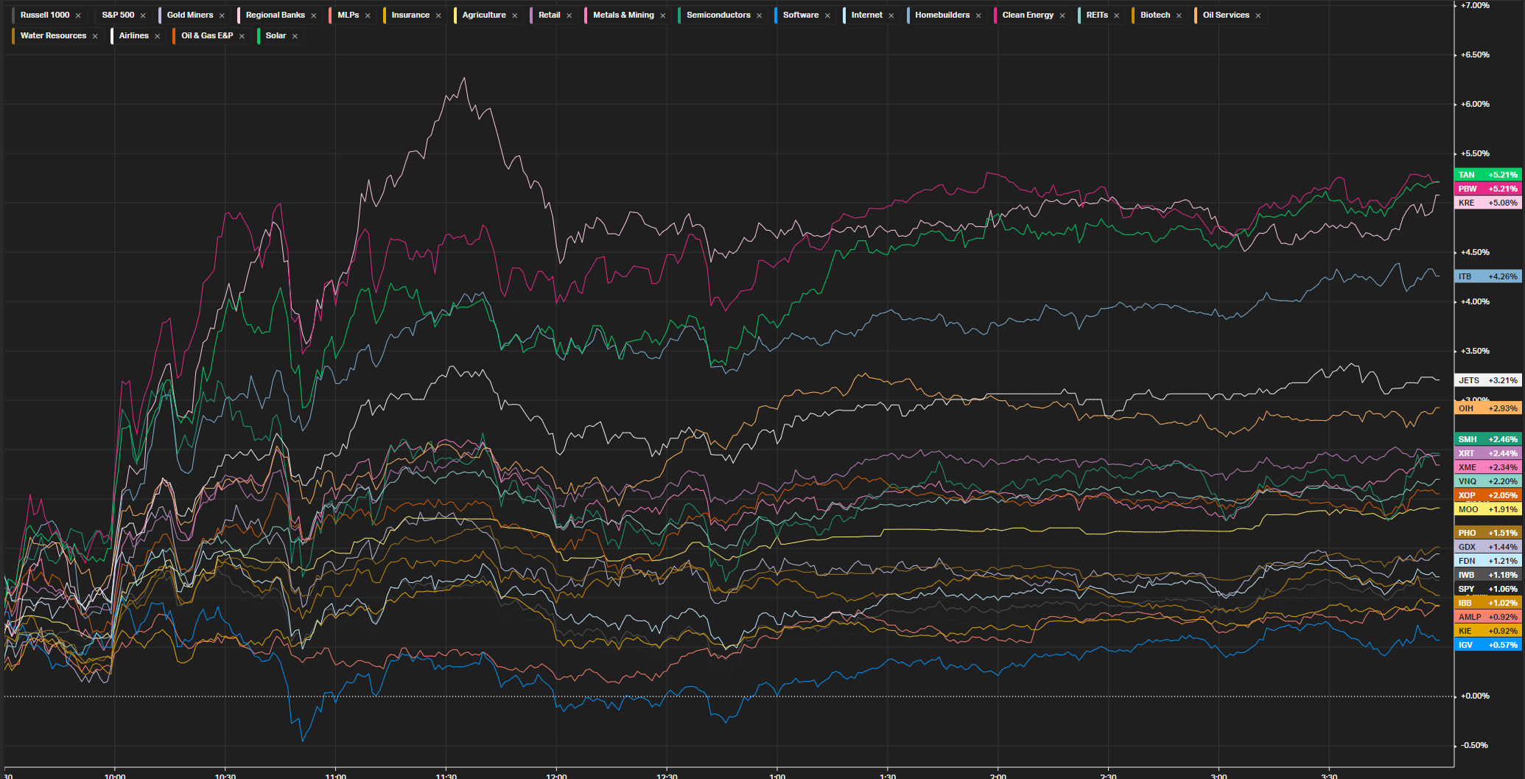Click the x beside Water Resources
This screenshot has height=779, width=1525.
95,36
